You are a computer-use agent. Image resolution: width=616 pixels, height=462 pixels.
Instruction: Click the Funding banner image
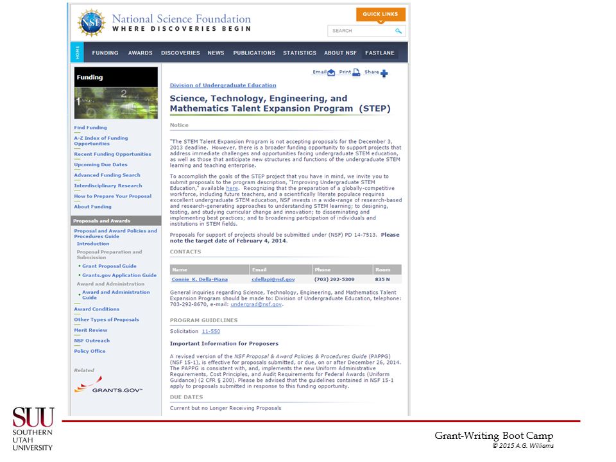(116, 92)
